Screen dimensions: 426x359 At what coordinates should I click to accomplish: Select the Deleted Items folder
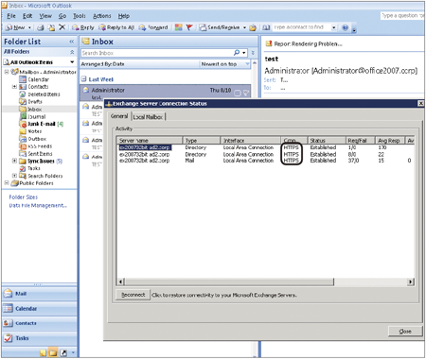click(x=40, y=94)
